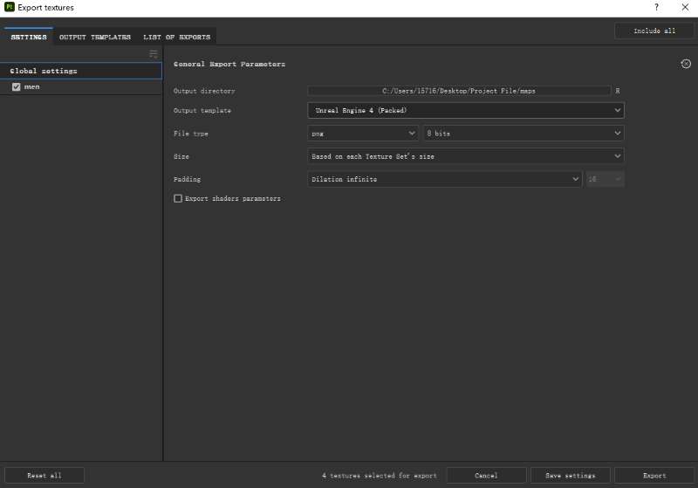The image size is (698, 488).
Task: Click the Reset all button
Action: 44,476
